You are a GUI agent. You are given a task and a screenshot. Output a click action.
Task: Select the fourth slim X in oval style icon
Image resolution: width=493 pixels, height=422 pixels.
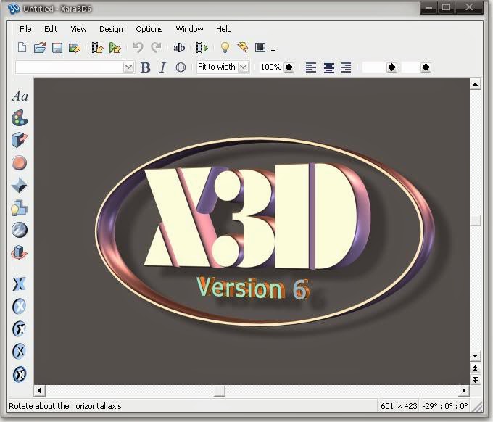pyautogui.click(x=20, y=351)
